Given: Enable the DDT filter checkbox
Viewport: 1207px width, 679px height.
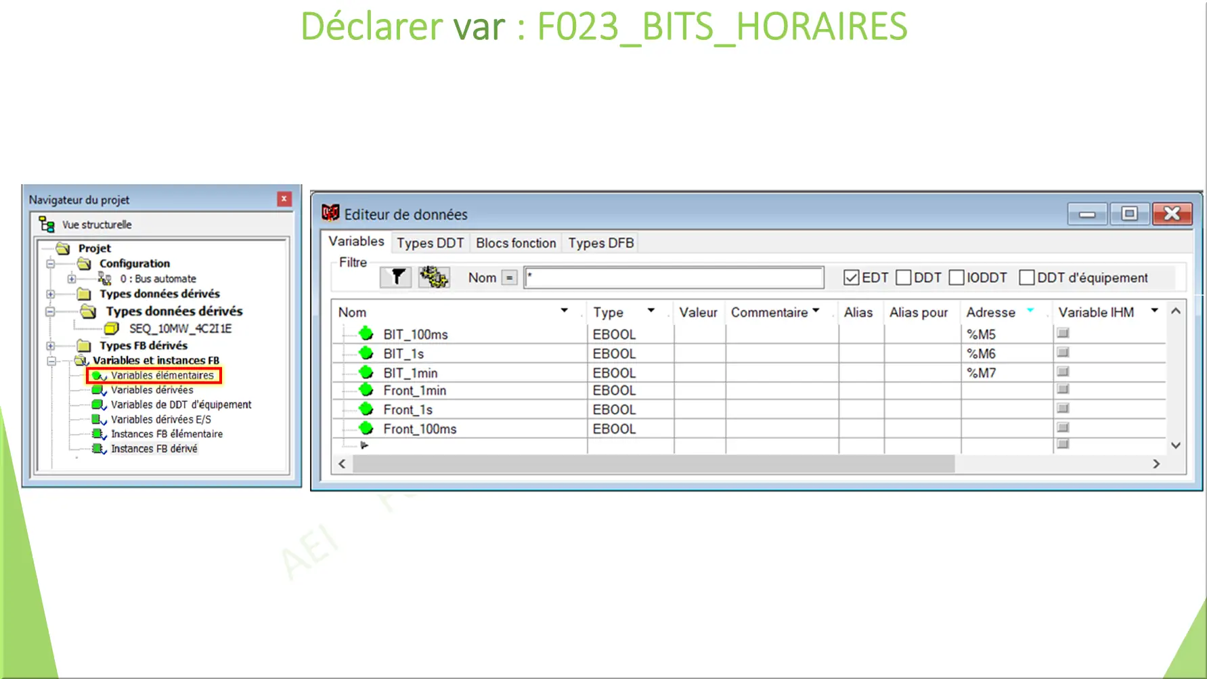Looking at the screenshot, I should tap(903, 277).
